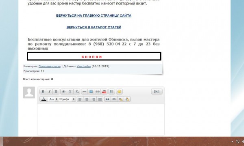This screenshot has width=244, height=146.
Task: Align comment text left
Action: (x=80, y=99)
